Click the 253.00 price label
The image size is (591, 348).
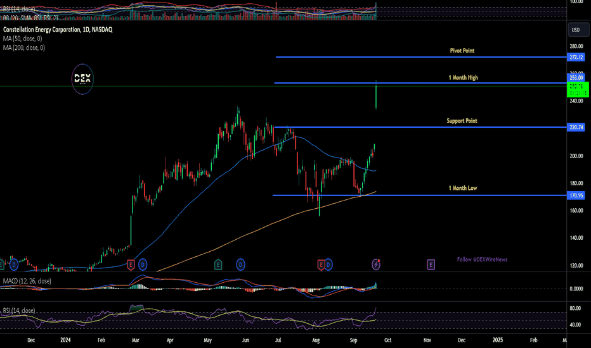[576, 77]
